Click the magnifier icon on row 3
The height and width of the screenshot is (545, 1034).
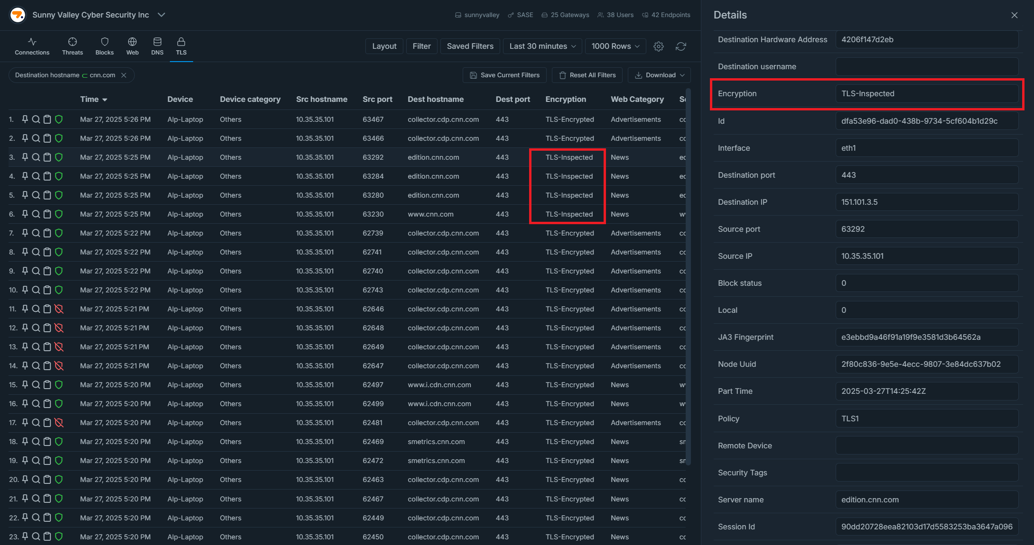36,157
